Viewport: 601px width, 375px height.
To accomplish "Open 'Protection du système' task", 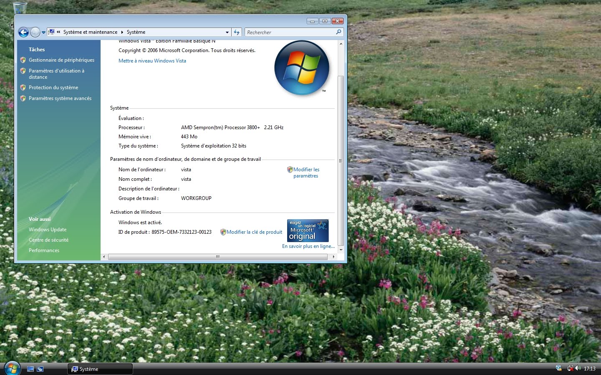I will (53, 87).
